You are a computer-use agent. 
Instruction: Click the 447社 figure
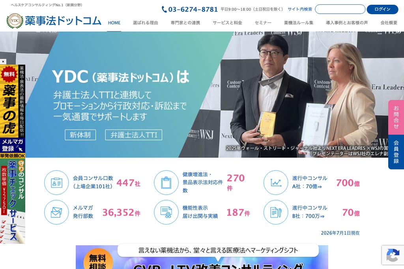click(x=128, y=183)
